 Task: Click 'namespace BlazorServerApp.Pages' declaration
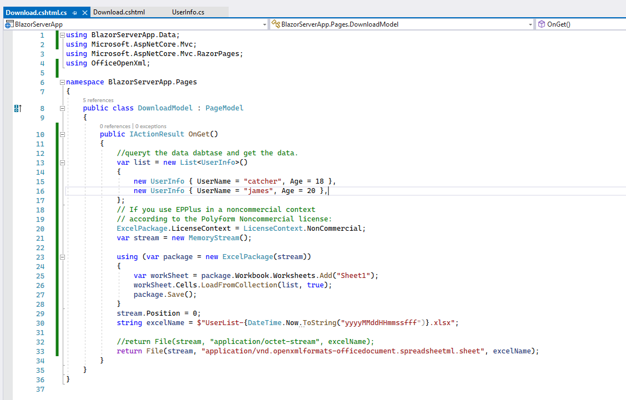(132, 82)
